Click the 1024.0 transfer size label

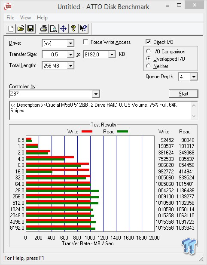point(17,209)
